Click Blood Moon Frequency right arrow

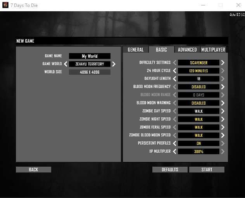223,87
